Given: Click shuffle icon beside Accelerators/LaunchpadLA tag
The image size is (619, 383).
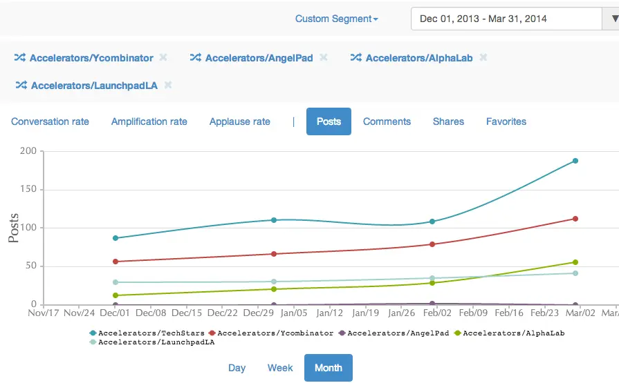Looking at the screenshot, I should [x=21, y=86].
